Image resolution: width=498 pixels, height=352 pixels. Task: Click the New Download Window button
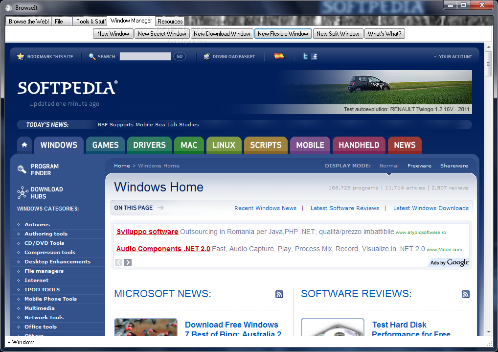[x=222, y=34]
